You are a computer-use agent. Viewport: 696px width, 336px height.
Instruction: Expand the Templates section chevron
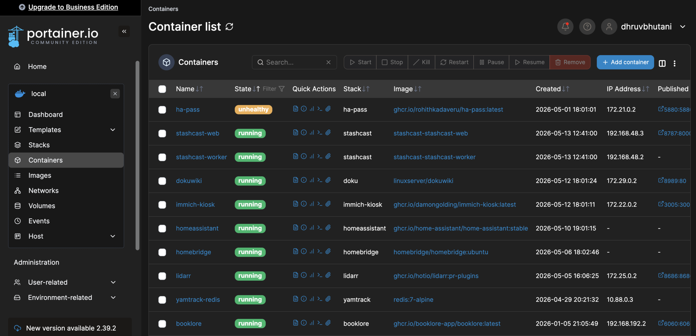[113, 130]
